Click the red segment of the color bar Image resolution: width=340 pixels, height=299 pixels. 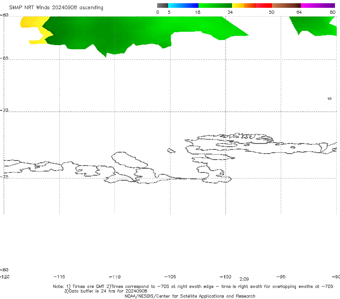coord(264,6)
